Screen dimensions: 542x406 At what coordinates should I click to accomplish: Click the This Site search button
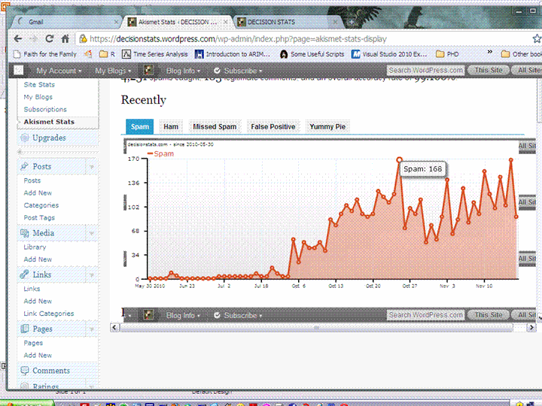pyautogui.click(x=488, y=71)
